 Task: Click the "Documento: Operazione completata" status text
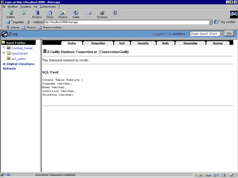(55, 175)
